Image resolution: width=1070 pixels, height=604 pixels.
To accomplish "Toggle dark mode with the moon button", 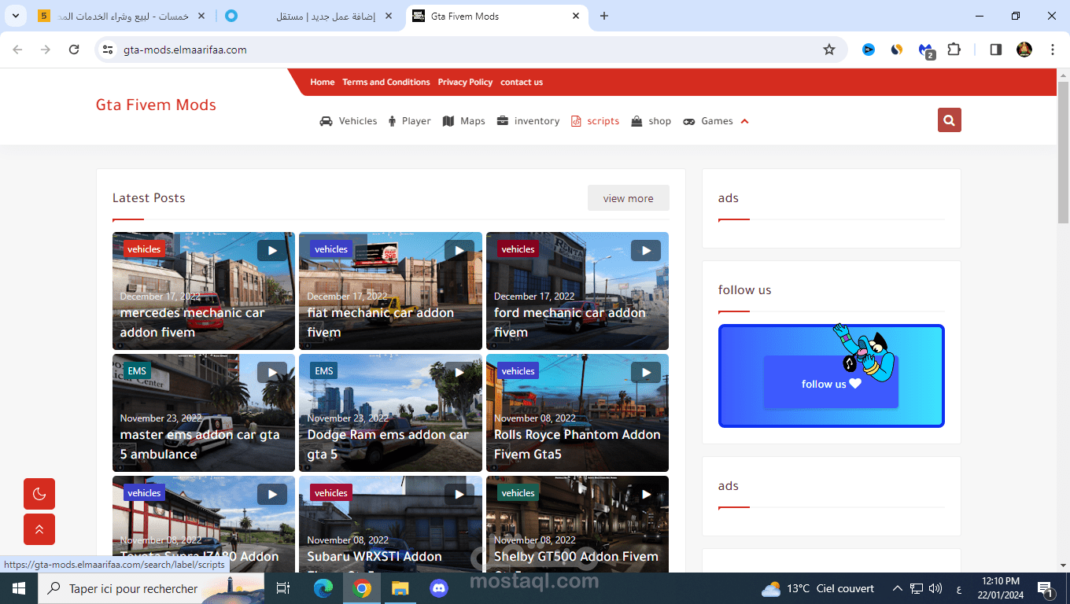I will (x=39, y=494).
